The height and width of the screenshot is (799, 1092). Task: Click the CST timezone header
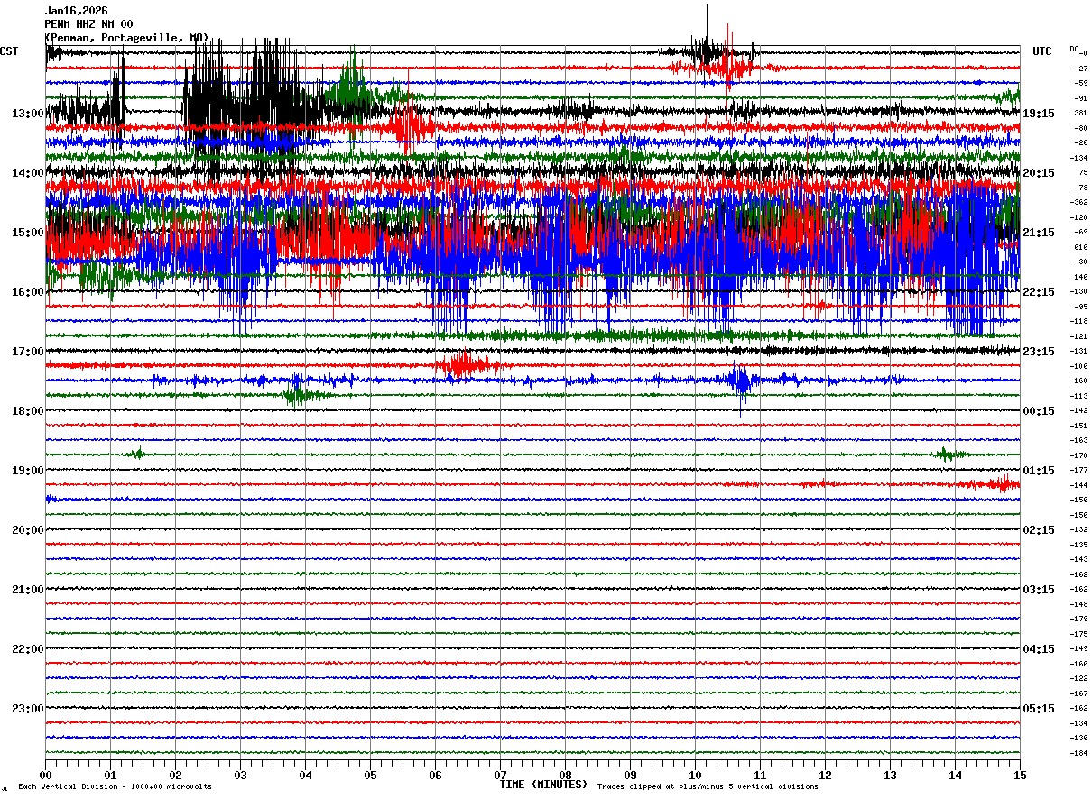pyautogui.click(x=9, y=51)
